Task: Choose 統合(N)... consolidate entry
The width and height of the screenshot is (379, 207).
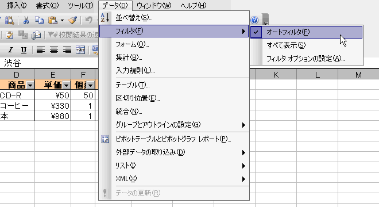Action: tap(174, 112)
